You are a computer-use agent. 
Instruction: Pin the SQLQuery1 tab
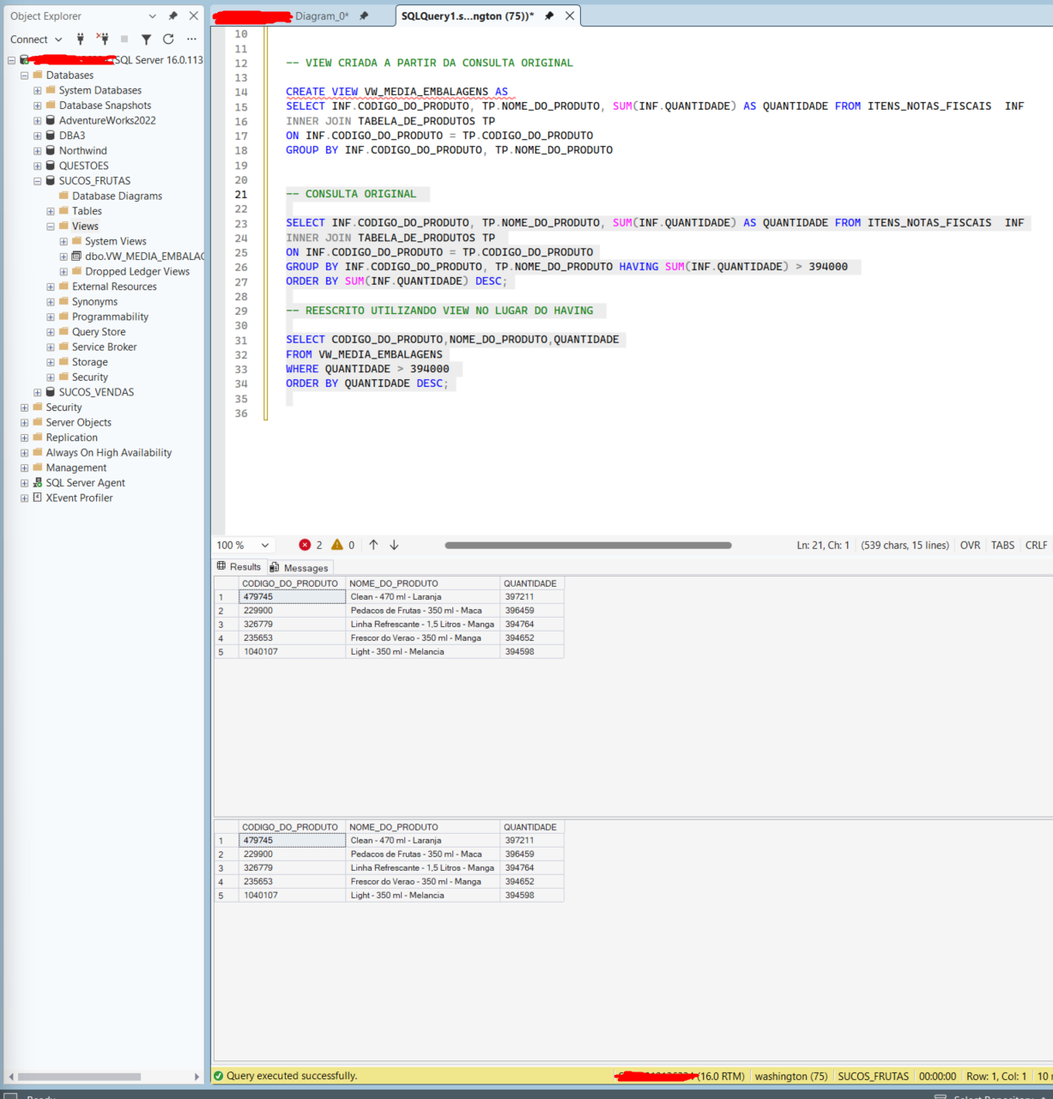(549, 15)
